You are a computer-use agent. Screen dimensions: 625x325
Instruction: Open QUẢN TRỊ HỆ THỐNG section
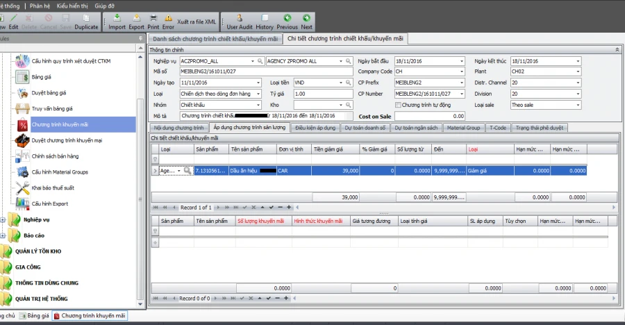(x=42, y=299)
